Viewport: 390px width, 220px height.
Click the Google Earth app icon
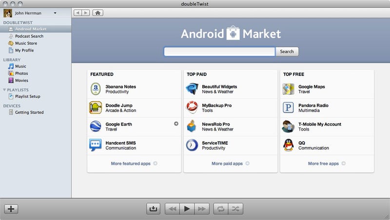96,127
